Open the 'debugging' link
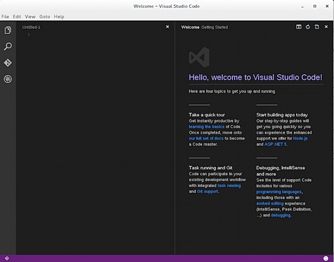334x262 pixels. (281, 215)
